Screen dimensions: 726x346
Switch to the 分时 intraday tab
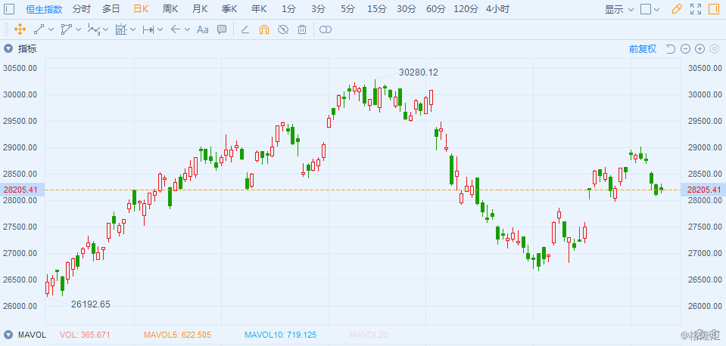(82, 9)
